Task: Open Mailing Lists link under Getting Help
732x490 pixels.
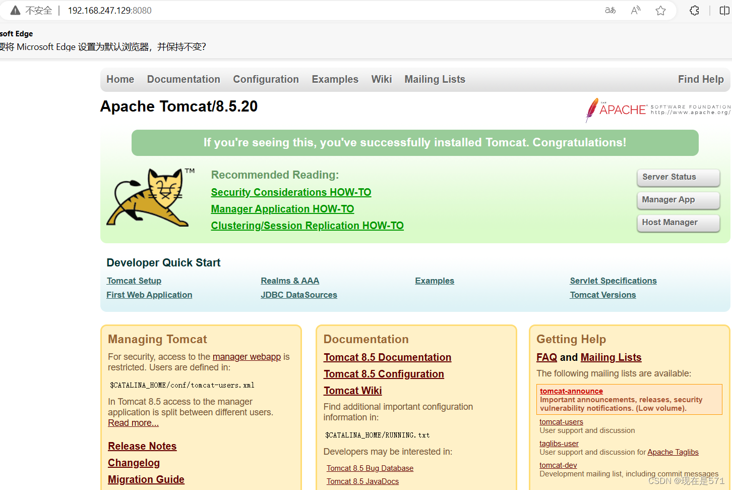Action: point(611,357)
